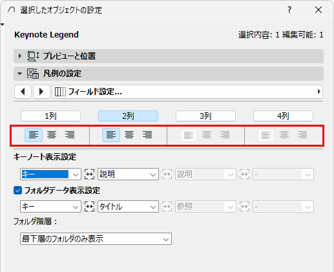334x272 pixels.
Task: Click the fit-width icon after the フォルダ キー dropdown
Action: [x=89, y=207]
